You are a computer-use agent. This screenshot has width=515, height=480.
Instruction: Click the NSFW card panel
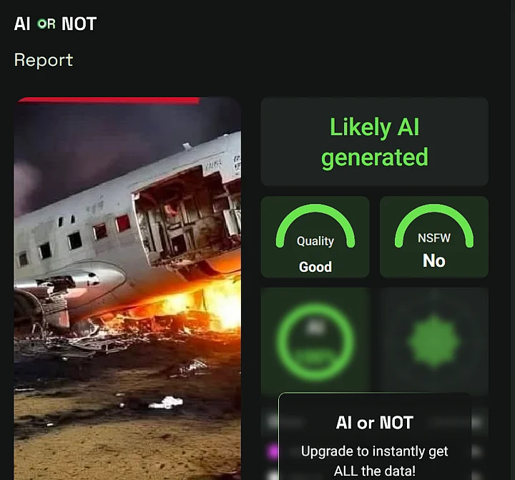tap(434, 237)
